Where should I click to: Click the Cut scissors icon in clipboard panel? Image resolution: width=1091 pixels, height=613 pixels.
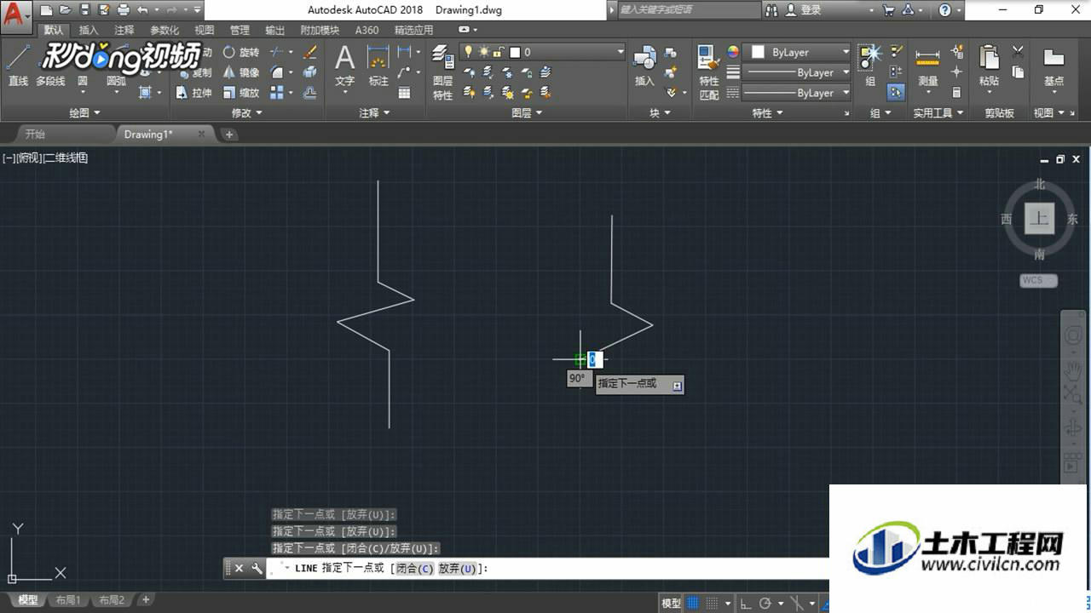click(1018, 52)
